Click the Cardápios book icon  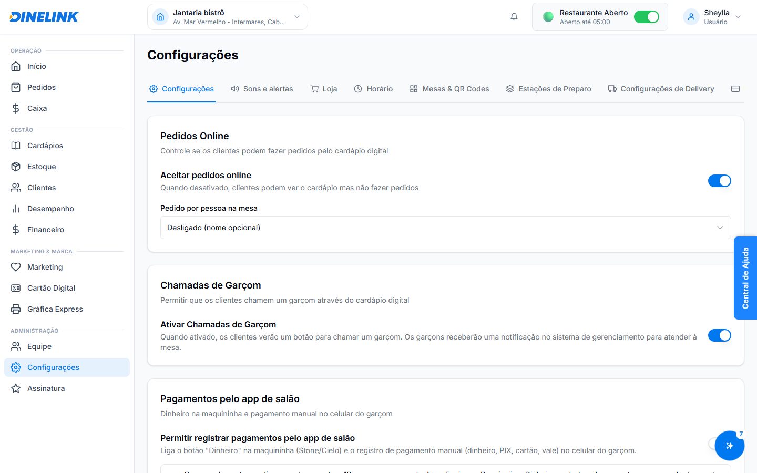16,146
